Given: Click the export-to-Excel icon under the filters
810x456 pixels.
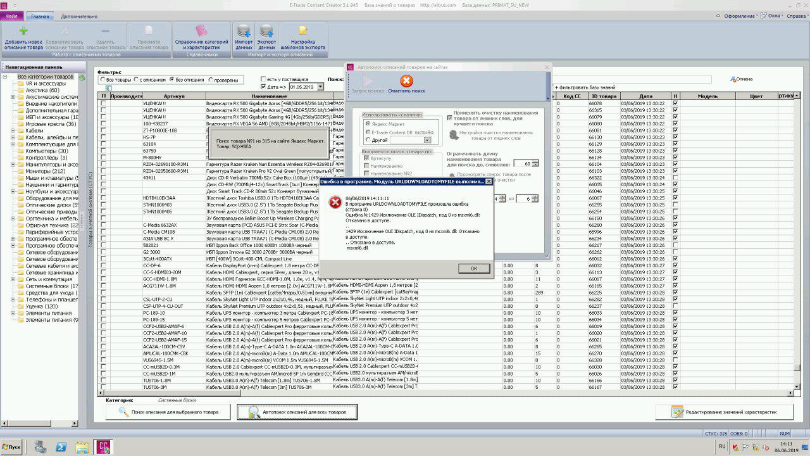Looking at the screenshot, I should click(108, 88).
